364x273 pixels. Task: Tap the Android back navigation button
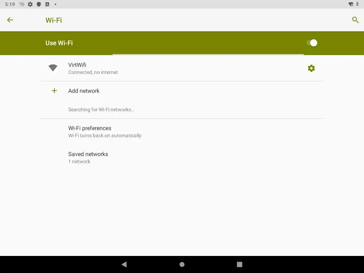pyautogui.click(x=124, y=264)
